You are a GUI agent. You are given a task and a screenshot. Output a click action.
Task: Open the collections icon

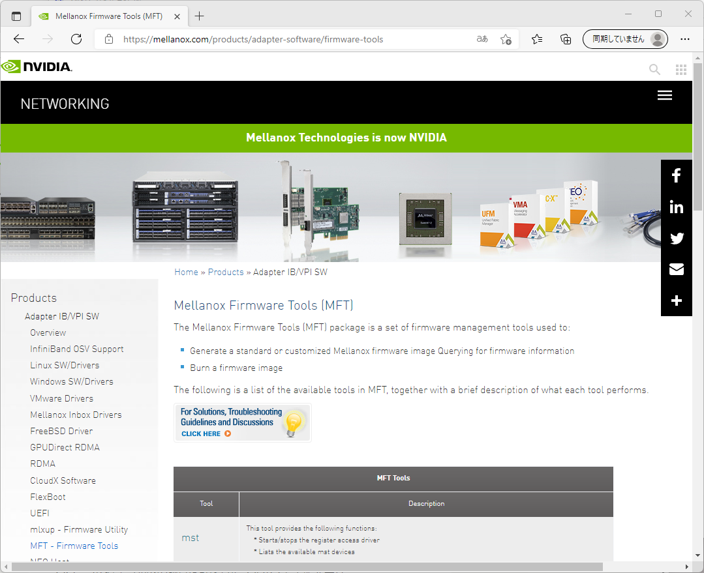566,40
